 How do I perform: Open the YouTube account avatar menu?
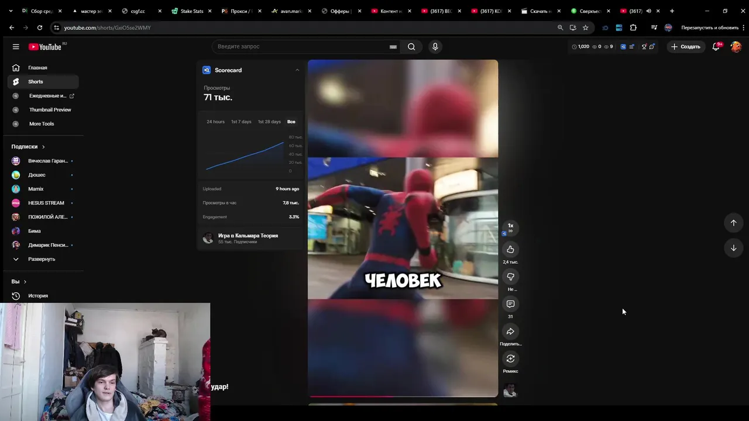coord(736,47)
